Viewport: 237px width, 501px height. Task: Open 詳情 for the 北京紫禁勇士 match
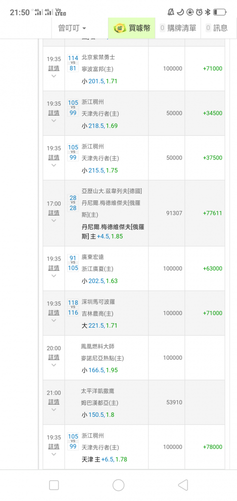click(53, 68)
